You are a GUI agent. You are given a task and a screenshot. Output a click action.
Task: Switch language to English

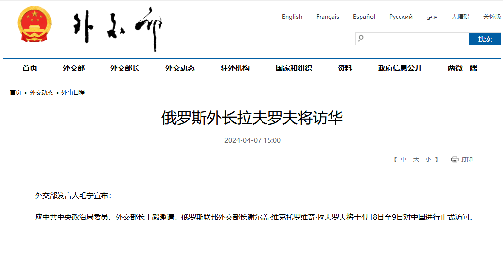click(292, 17)
